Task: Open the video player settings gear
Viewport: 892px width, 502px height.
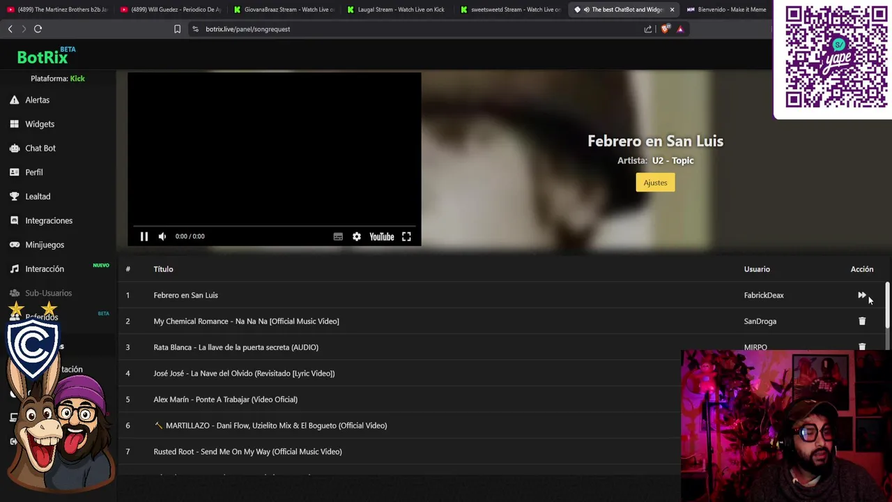Action: [357, 236]
